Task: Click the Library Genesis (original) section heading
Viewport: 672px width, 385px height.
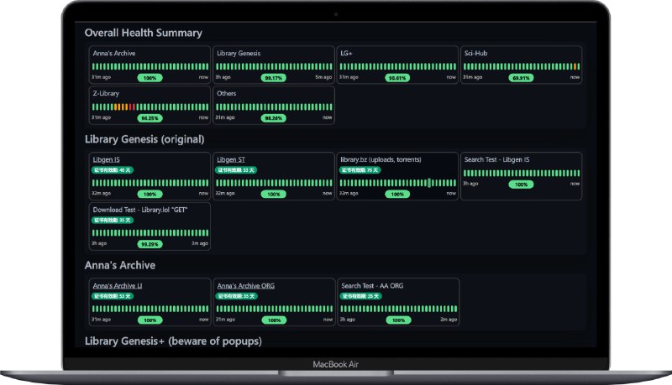Action: 144,139
